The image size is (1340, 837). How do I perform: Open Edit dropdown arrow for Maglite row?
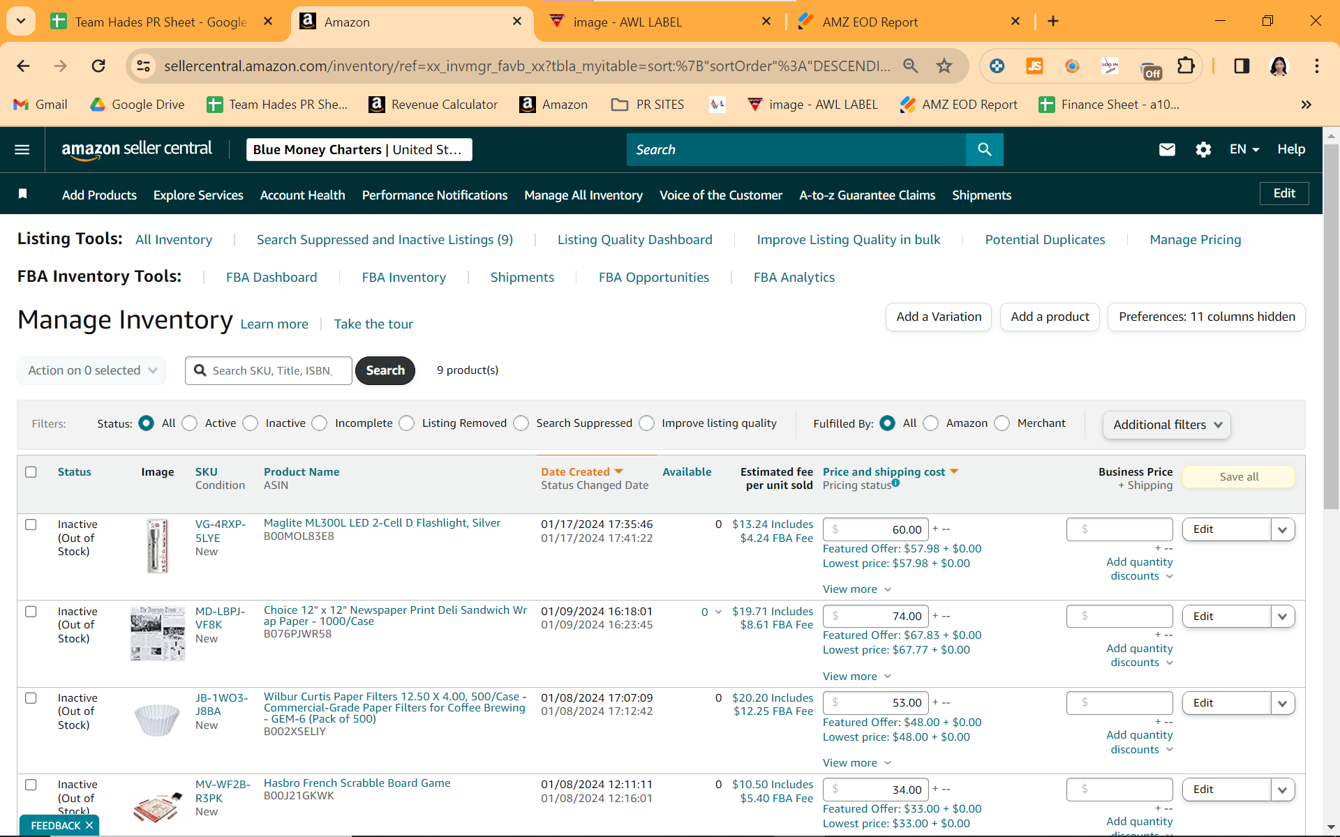pyautogui.click(x=1282, y=529)
